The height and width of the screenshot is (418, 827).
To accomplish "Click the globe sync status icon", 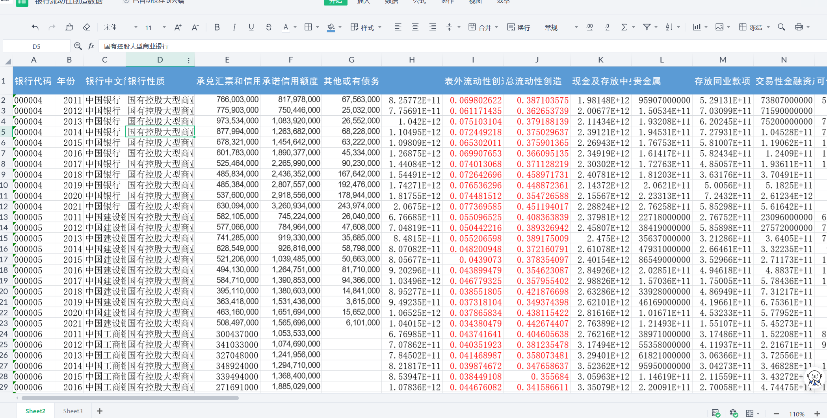I will 733,413.
